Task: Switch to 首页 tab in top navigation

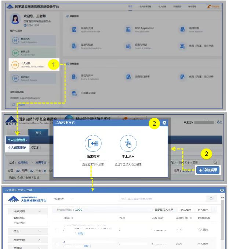Action: (x=130, y=7)
